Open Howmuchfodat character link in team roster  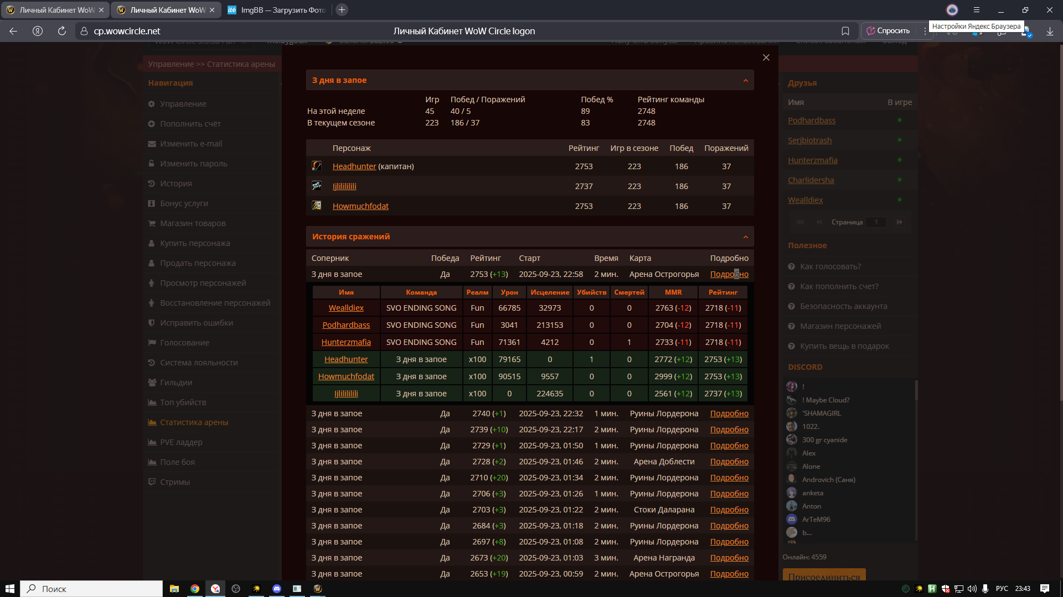[x=360, y=206]
